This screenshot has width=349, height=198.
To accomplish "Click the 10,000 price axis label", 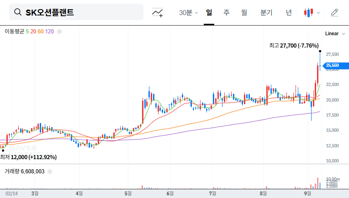I will (332, 161).
